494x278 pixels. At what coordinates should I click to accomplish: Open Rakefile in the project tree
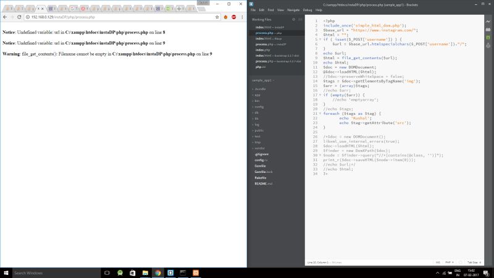click(260, 178)
